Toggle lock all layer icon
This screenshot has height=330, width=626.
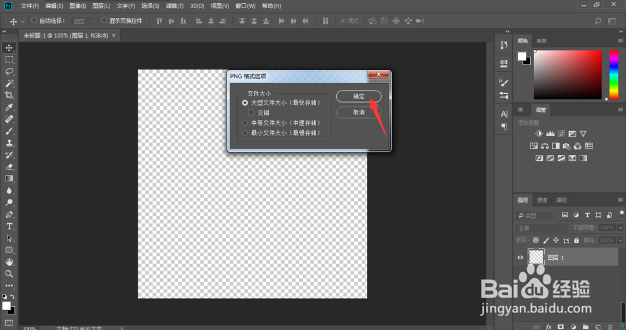576,240
